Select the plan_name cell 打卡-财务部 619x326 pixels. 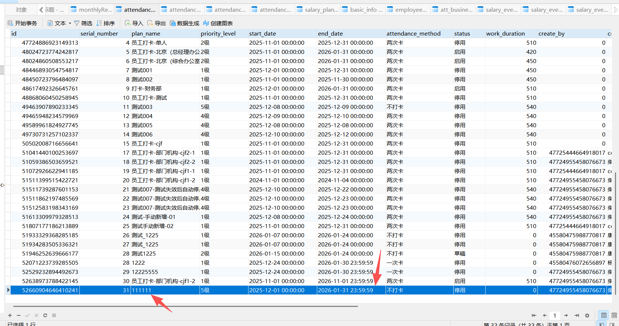[165, 89]
